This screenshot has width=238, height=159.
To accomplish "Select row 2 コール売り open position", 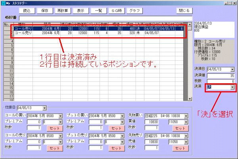I will coord(98,33).
